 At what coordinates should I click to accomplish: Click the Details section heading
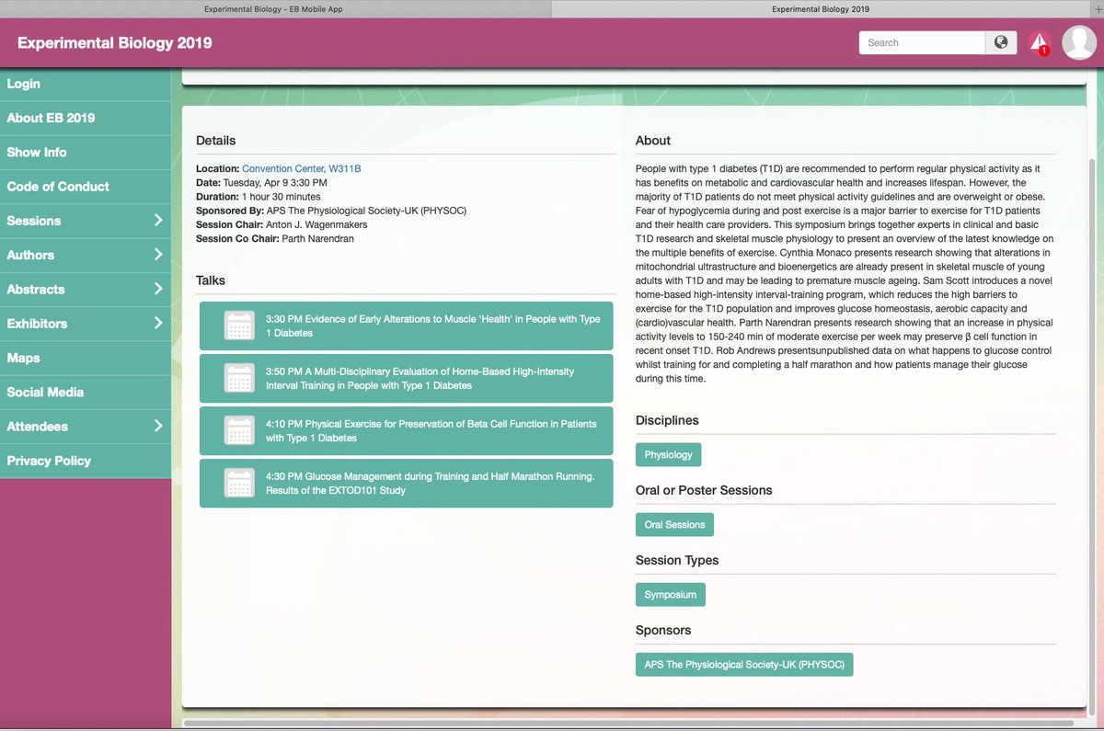pyautogui.click(x=216, y=141)
